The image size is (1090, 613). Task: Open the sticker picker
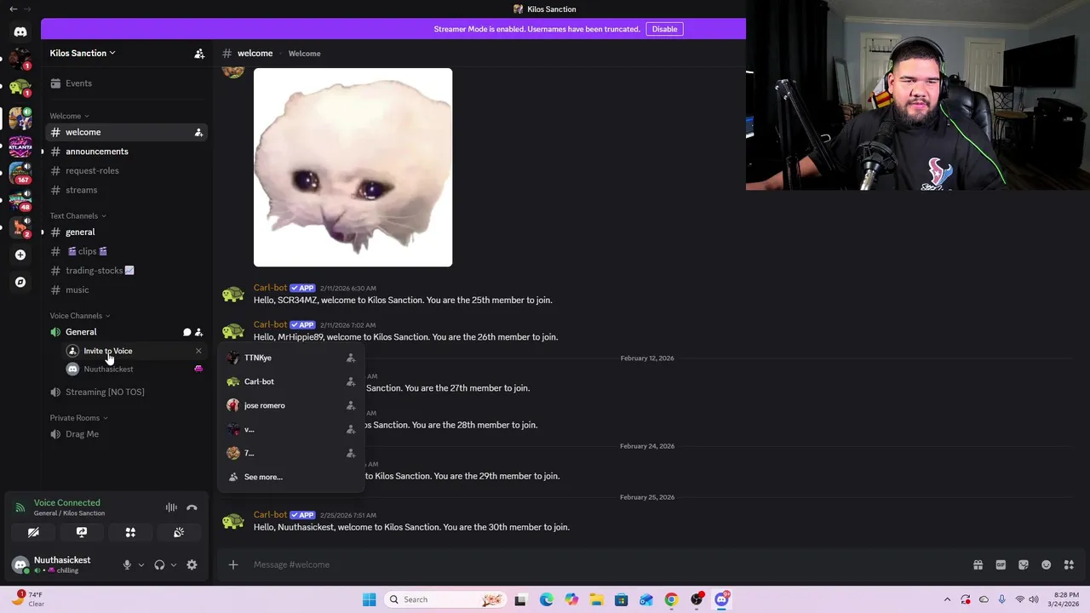pos(1024,564)
